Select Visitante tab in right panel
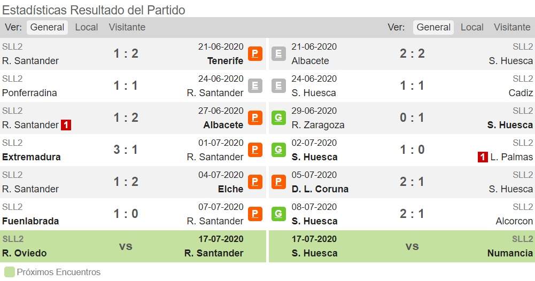The image size is (535, 281). point(512,27)
